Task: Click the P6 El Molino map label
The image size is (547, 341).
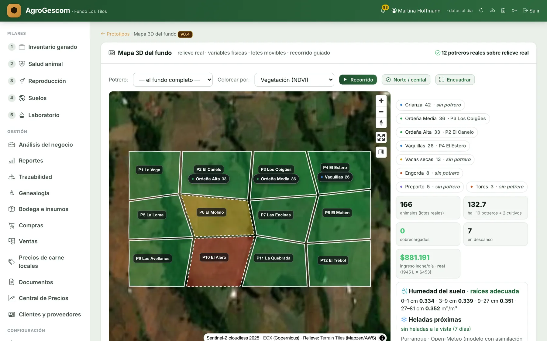Action: (212, 212)
